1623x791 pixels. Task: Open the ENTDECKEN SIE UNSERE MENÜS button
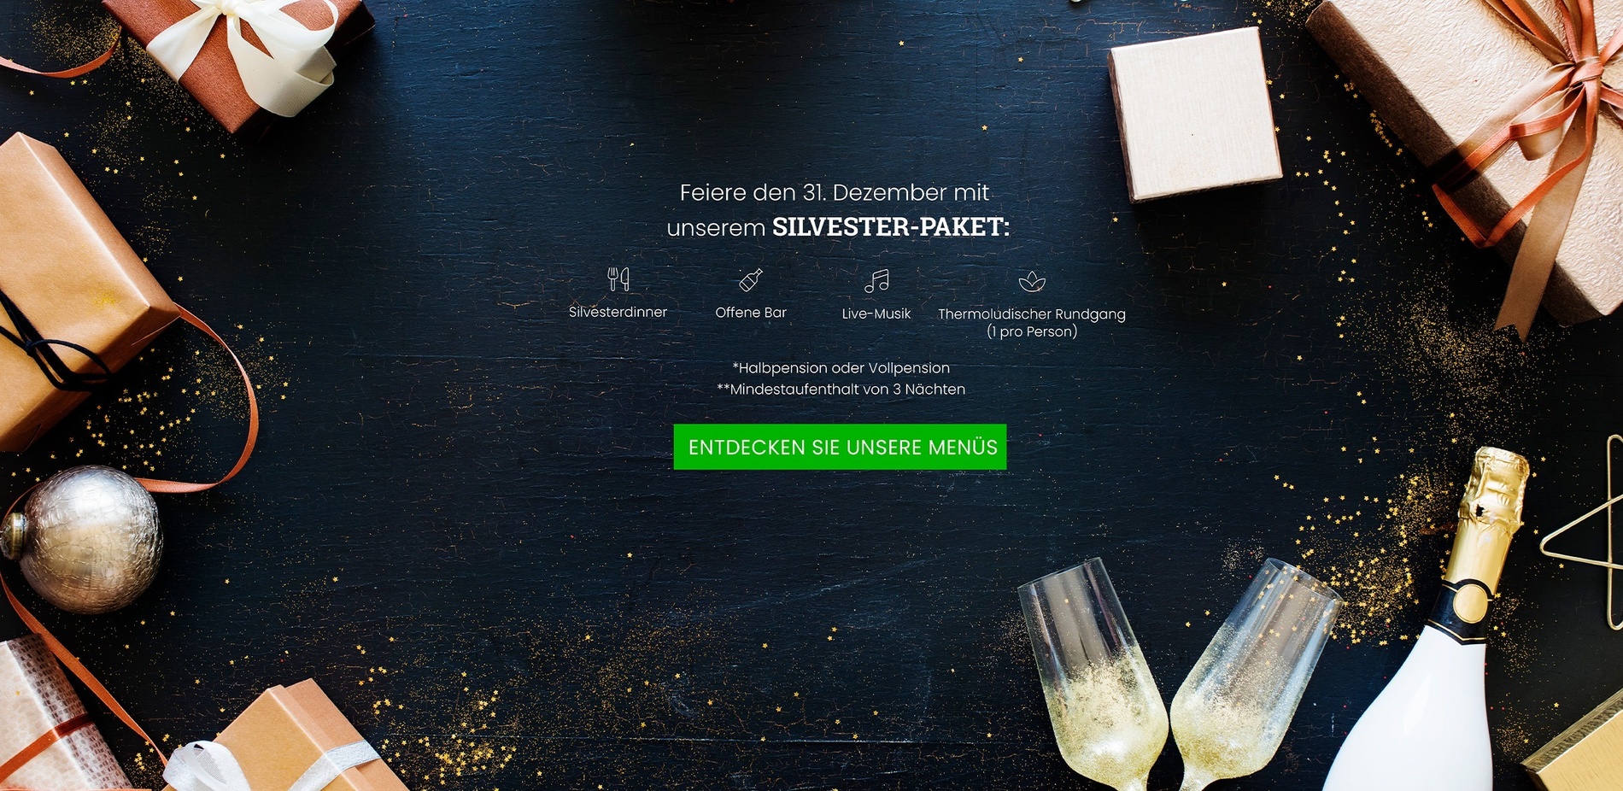pyautogui.click(x=840, y=447)
